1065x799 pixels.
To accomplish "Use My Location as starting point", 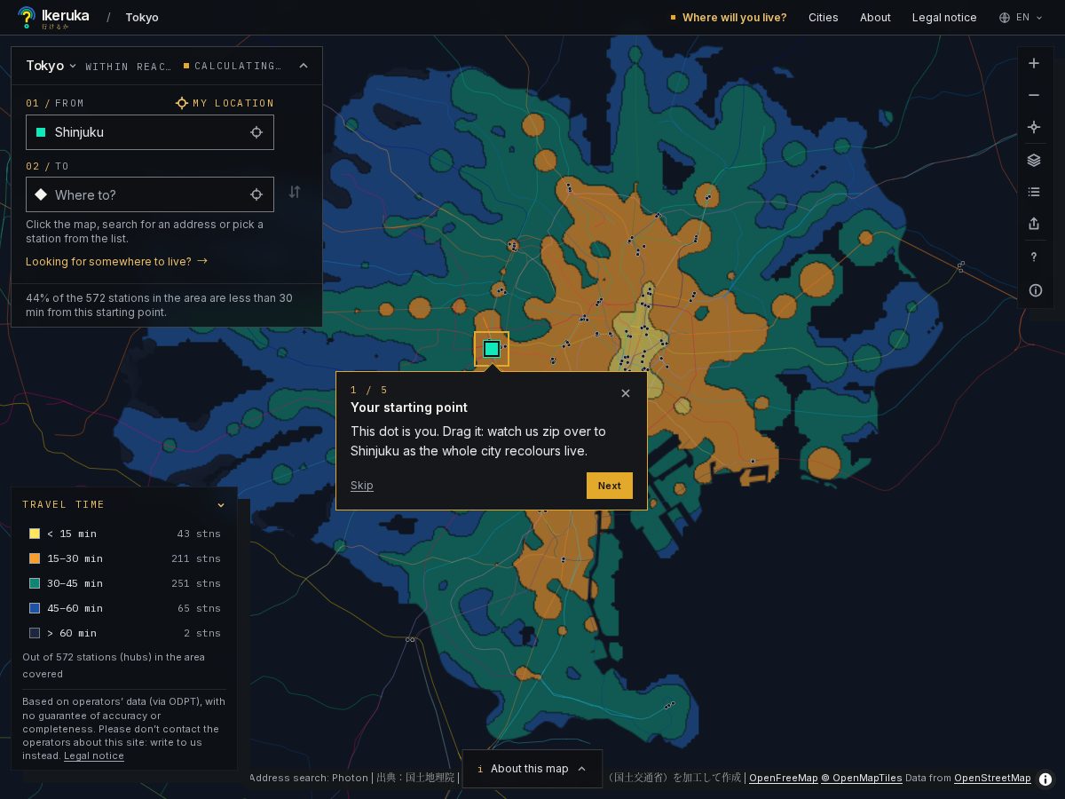I will 225,103.
